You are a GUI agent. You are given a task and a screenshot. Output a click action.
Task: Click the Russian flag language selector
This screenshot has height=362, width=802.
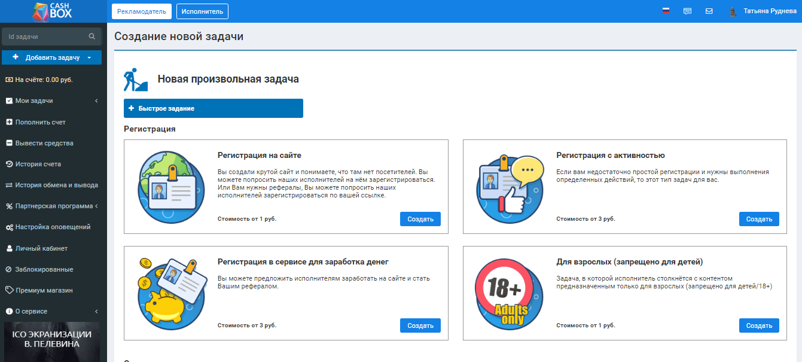tap(666, 10)
